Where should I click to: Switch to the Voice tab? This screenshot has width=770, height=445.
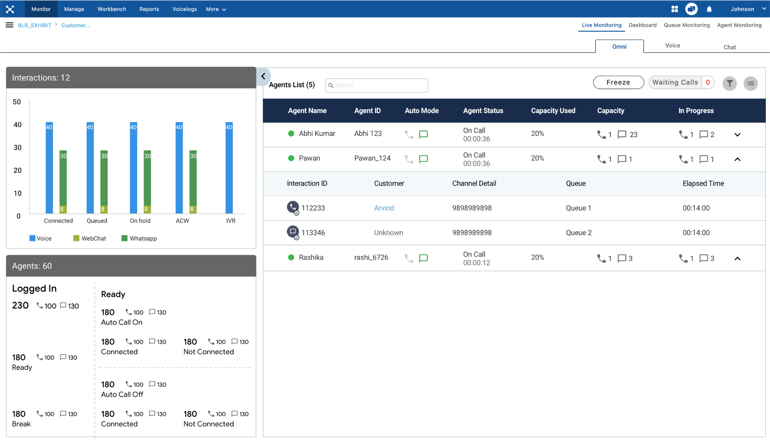pyautogui.click(x=672, y=45)
